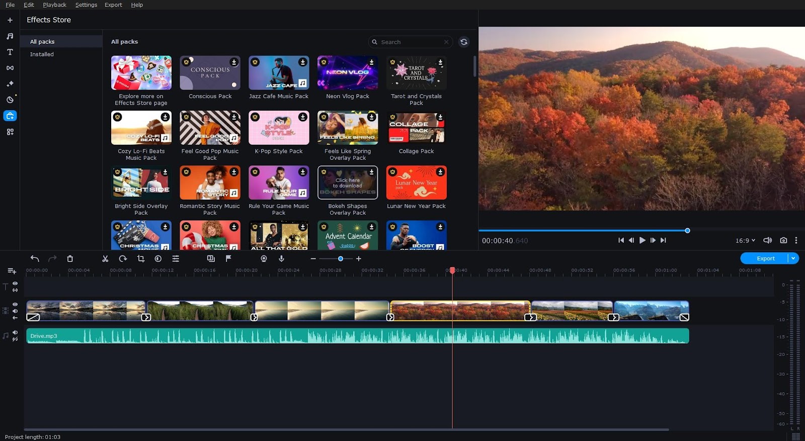Open clip properties with the sliders icon
805x441 pixels.
(x=176, y=258)
